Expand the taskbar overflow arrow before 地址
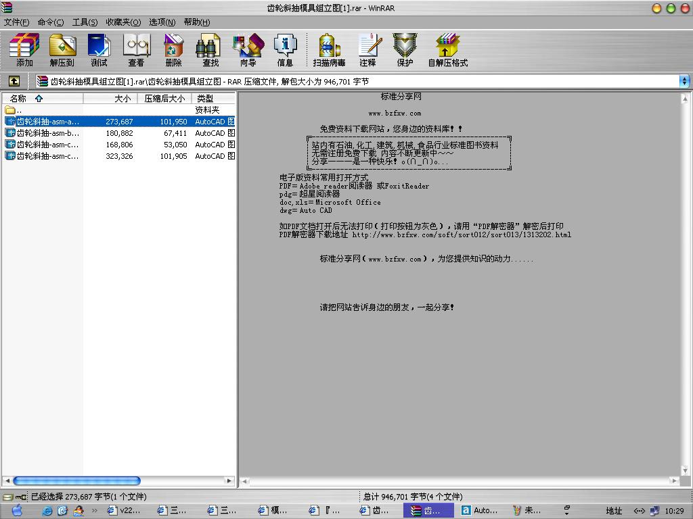 point(567,511)
